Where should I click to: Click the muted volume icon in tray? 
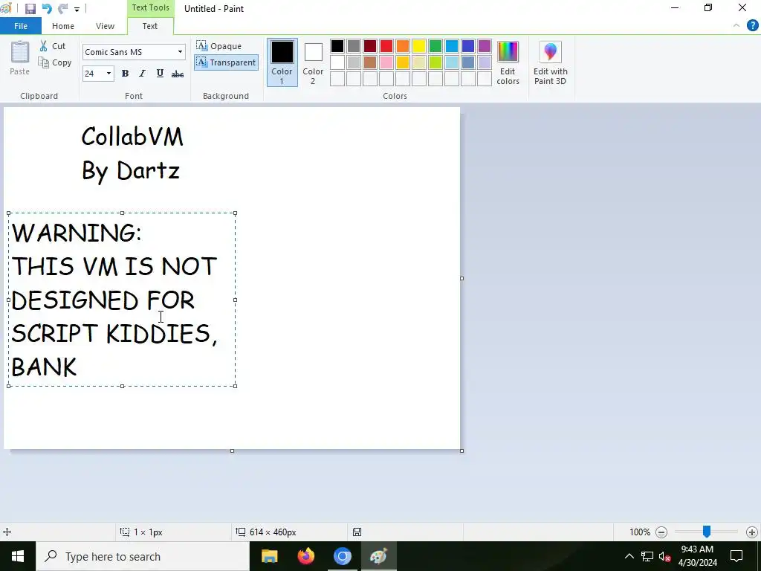pyautogui.click(x=664, y=556)
